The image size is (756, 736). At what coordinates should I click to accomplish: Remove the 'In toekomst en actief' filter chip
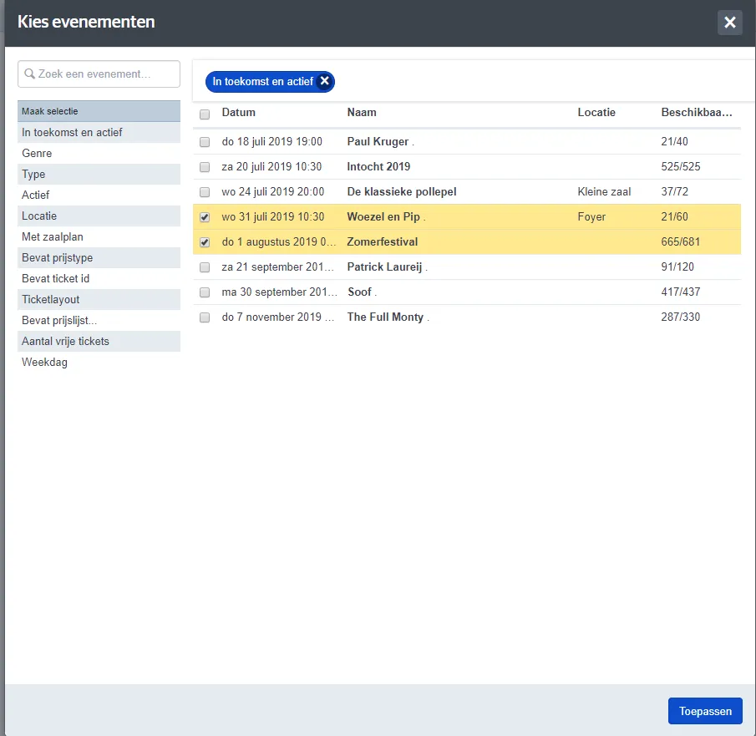pos(325,81)
